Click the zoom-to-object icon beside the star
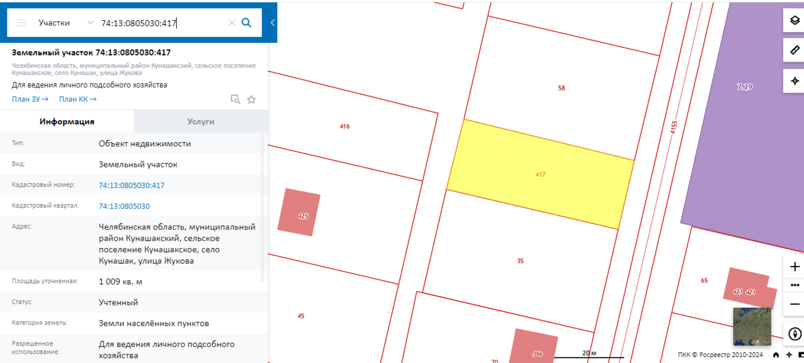804x363 pixels. 235,100
